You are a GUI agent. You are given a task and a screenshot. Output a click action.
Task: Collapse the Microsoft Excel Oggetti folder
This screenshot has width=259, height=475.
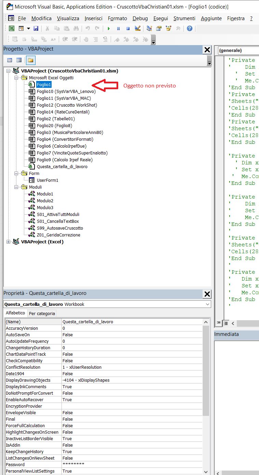pos(16,78)
